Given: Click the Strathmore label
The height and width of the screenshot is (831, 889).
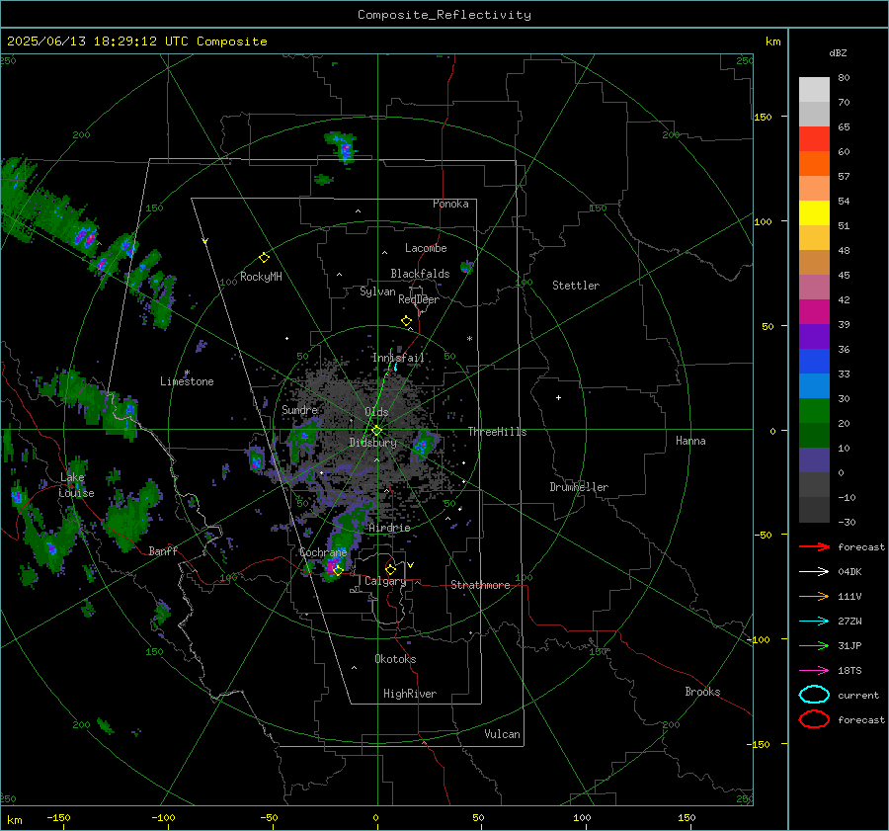Looking at the screenshot, I should 480,585.
